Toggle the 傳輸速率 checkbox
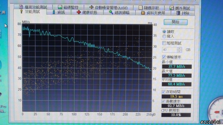Image resolution: width=223 pixels, height=125 pixels. (x=164, y=57)
